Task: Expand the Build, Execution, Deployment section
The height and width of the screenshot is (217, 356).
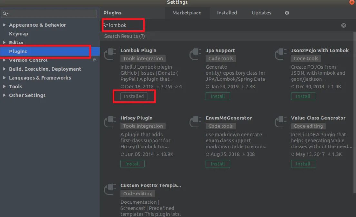Action: (x=5, y=69)
